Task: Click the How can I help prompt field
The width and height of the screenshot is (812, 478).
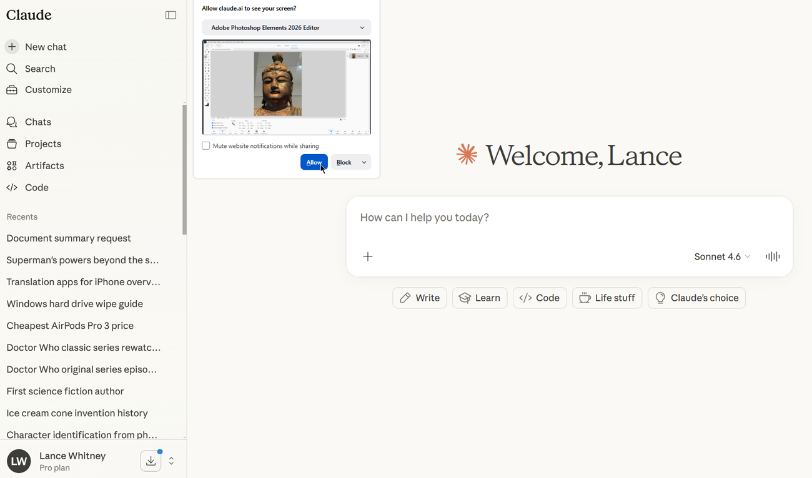Action: coord(569,218)
